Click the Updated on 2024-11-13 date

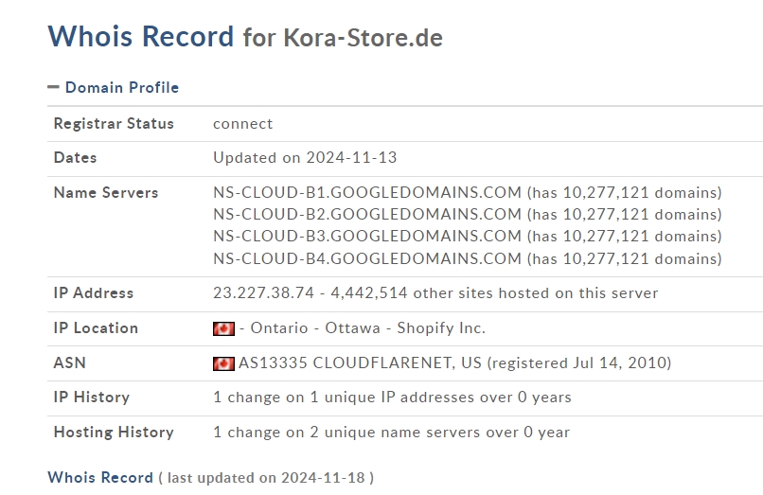tap(305, 158)
